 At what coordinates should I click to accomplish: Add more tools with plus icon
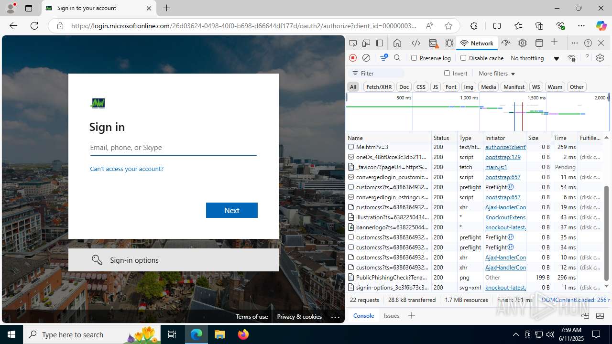click(554, 43)
